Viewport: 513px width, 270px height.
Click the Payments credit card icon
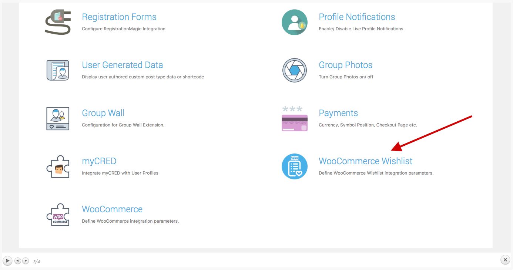[x=295, y=118]
